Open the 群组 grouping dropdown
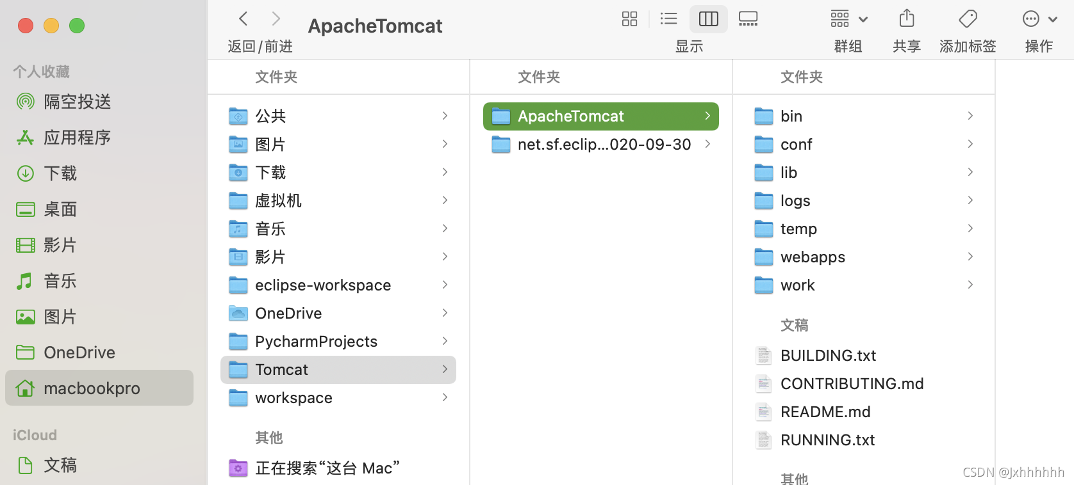 click(848, 19)
